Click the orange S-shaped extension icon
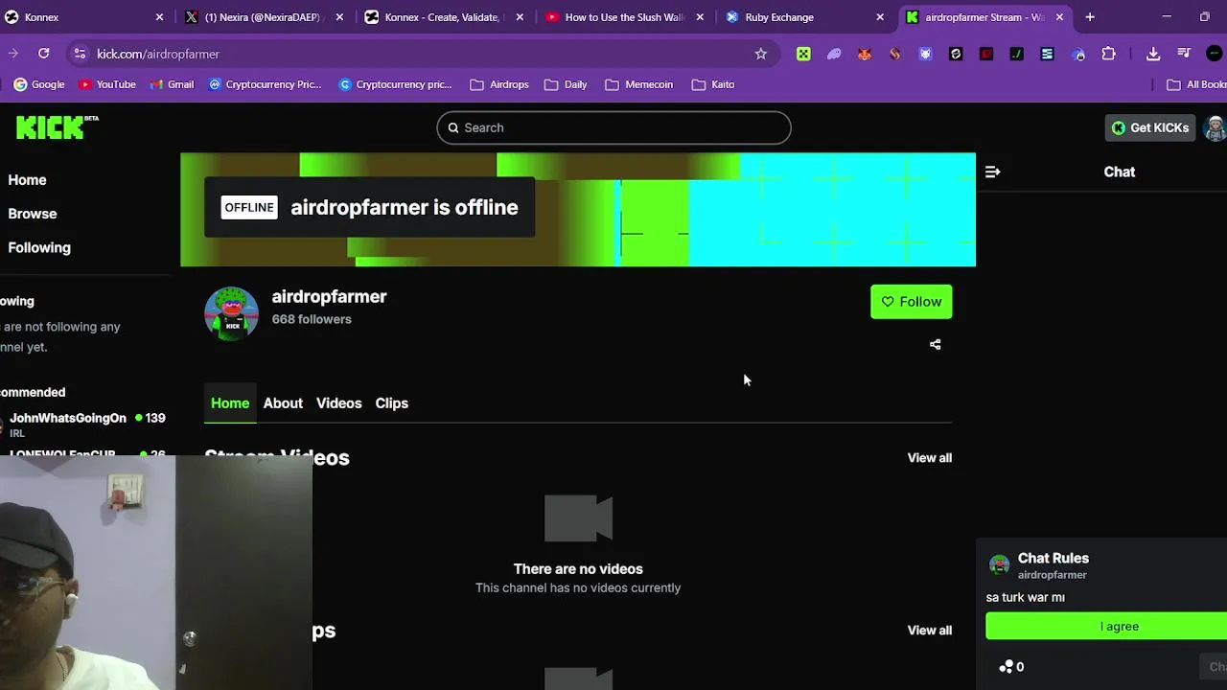1227x690 pixels. click(x=894, y=54)
